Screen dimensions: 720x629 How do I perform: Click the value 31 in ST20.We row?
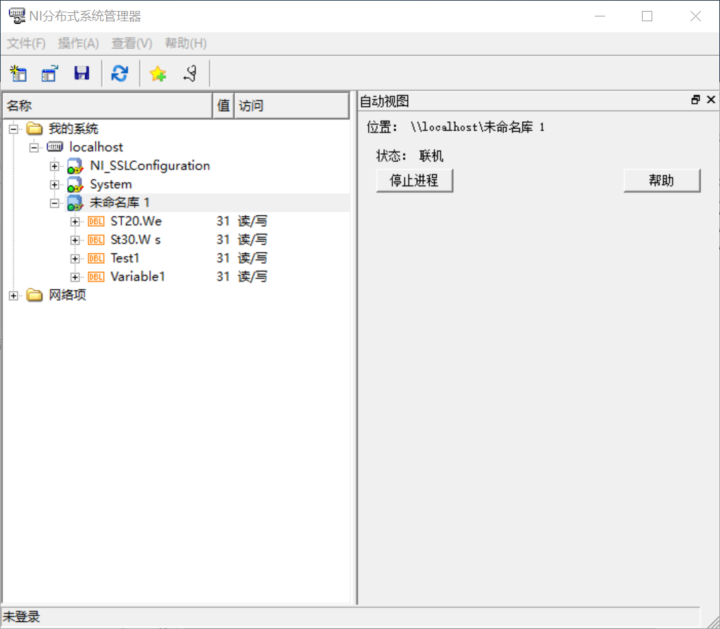pyautogui.click(x=223, y=221)
